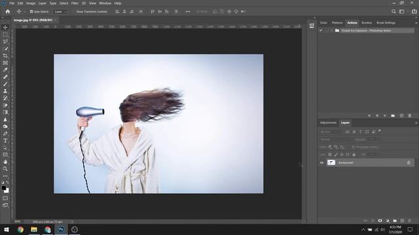
Task: Select the Spot Healing Brush tool
Action: (x=5, y=77)
